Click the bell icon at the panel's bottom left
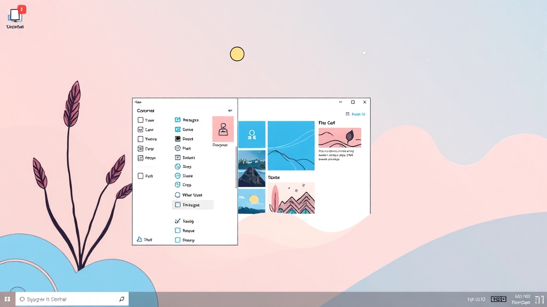Screen dimensions: 547x307 coord(139,239)
